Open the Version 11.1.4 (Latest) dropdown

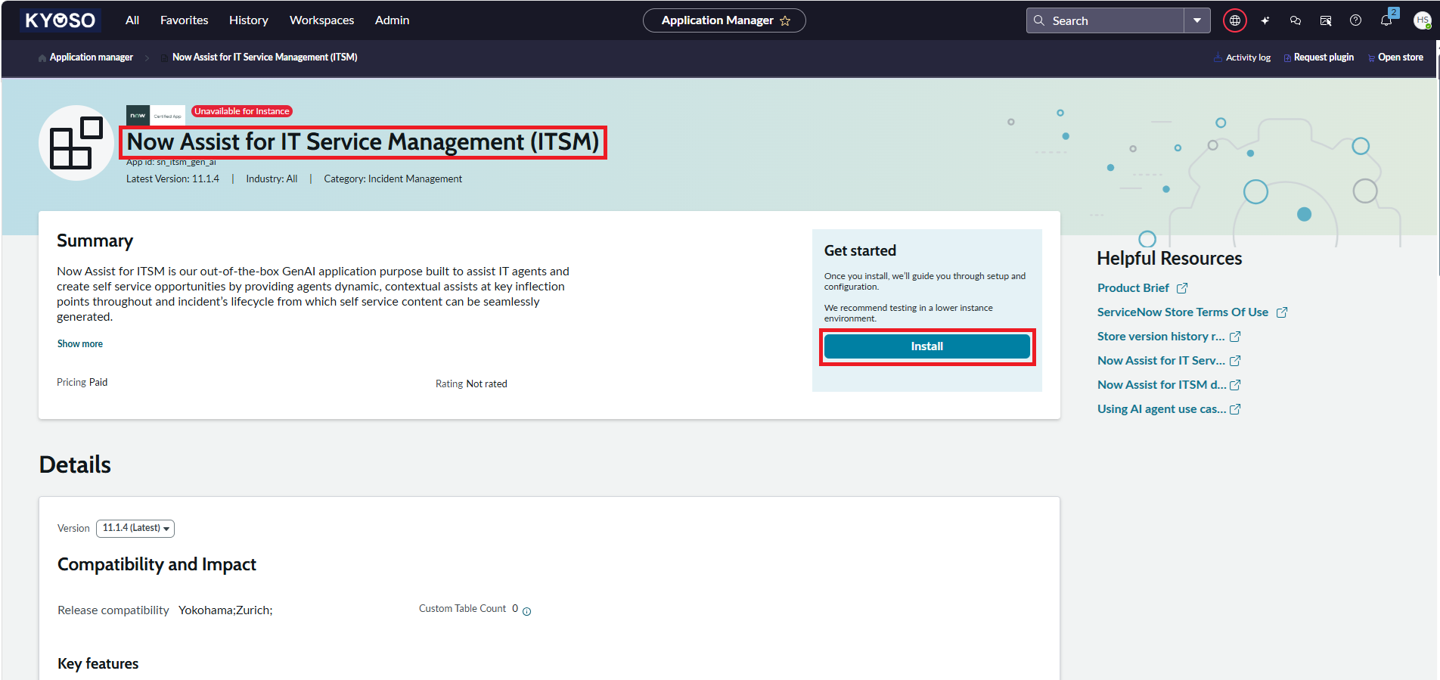click(x=135, y=528)
